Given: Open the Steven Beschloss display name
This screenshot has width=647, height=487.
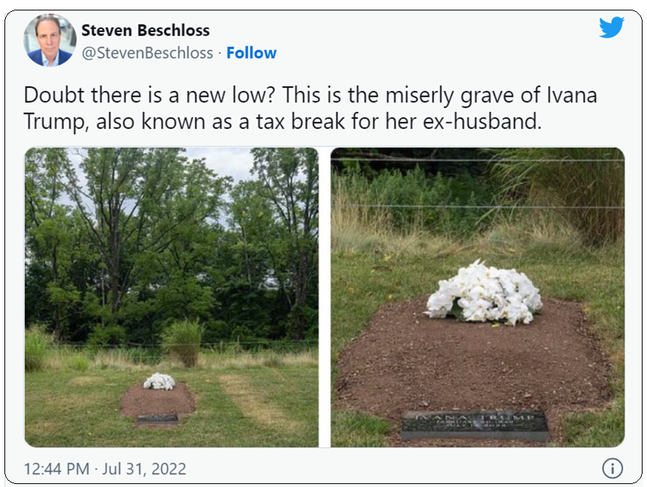Looking at the screenshot, I should [x=145, y=30].
